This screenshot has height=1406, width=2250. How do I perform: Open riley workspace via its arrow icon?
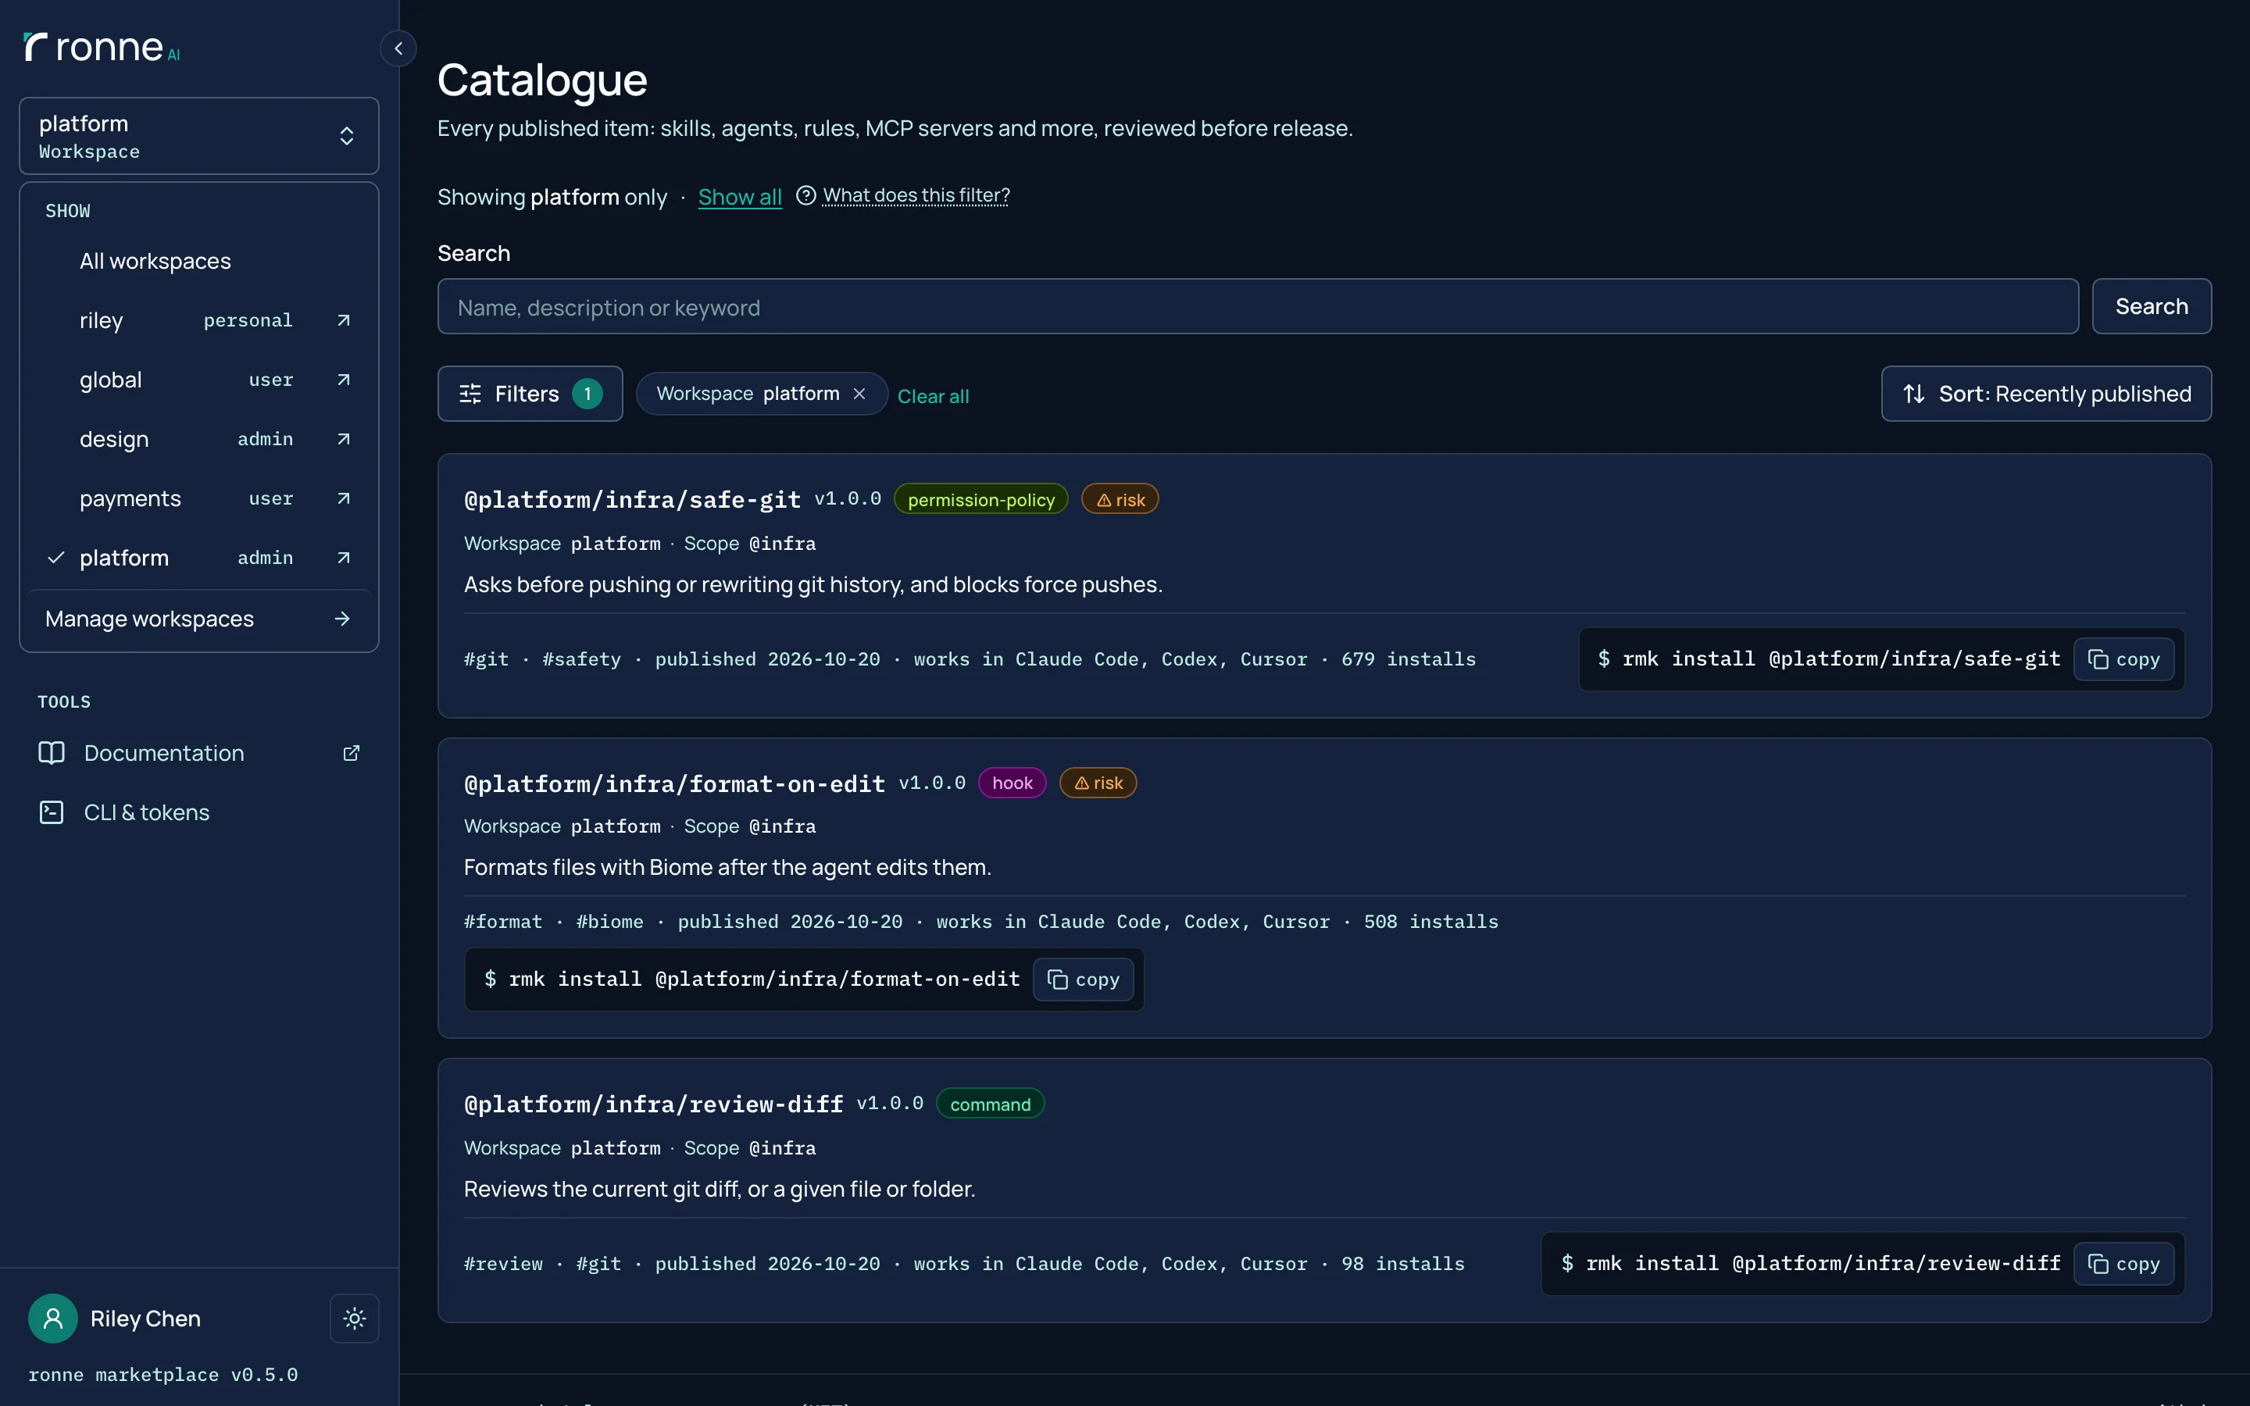click(343, 320)
